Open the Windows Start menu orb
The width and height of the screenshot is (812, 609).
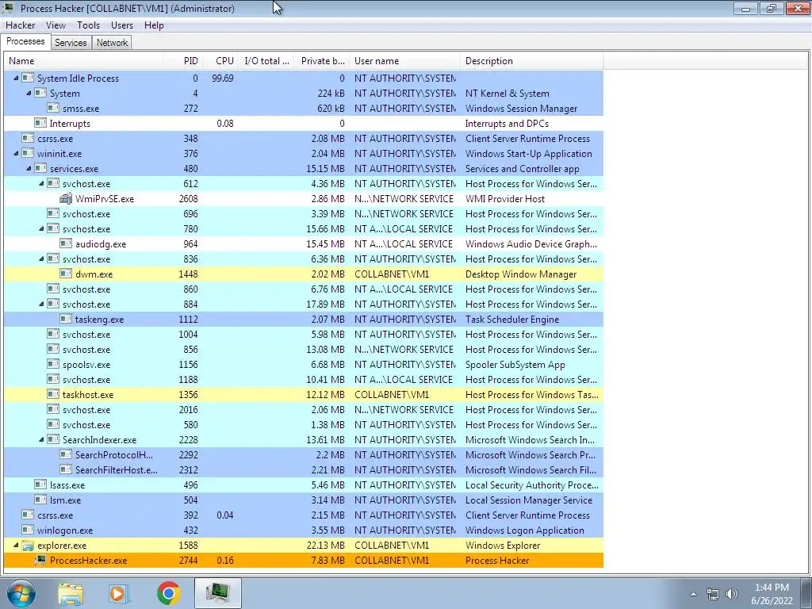[x=21, y=593]
